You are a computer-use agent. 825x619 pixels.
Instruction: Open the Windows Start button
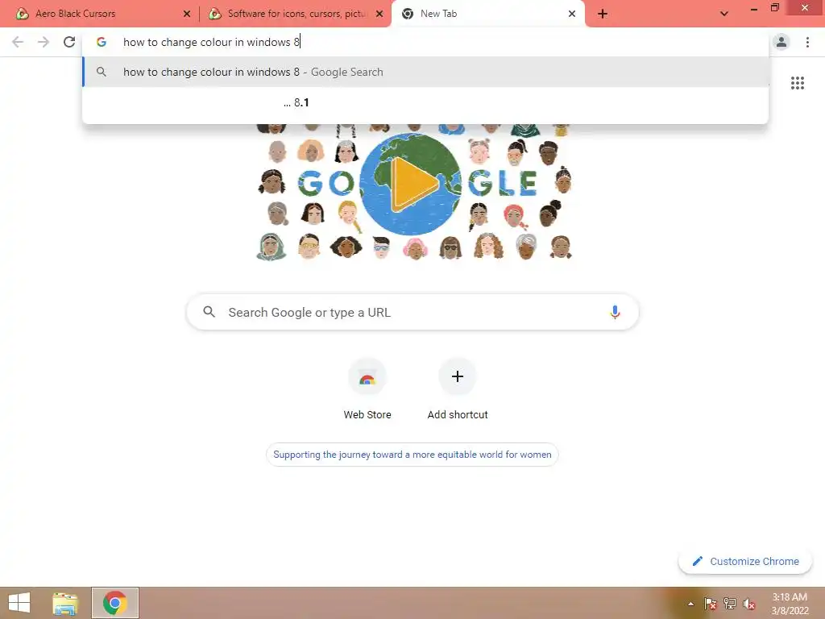pos(19,603)
